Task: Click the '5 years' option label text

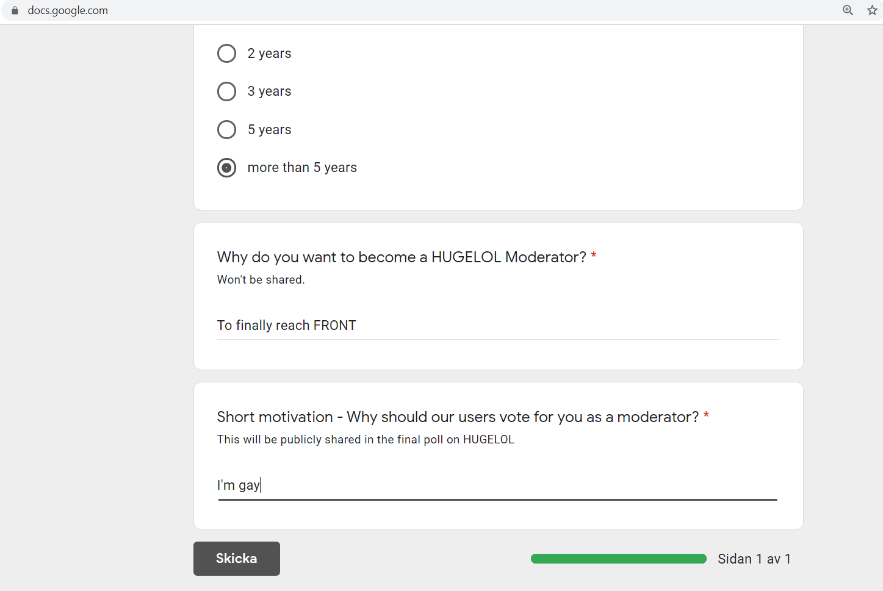Action: pos(269,130)
